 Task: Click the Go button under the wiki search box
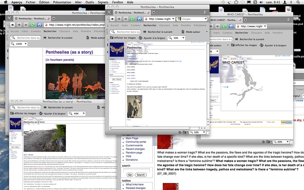pos(130,175)
